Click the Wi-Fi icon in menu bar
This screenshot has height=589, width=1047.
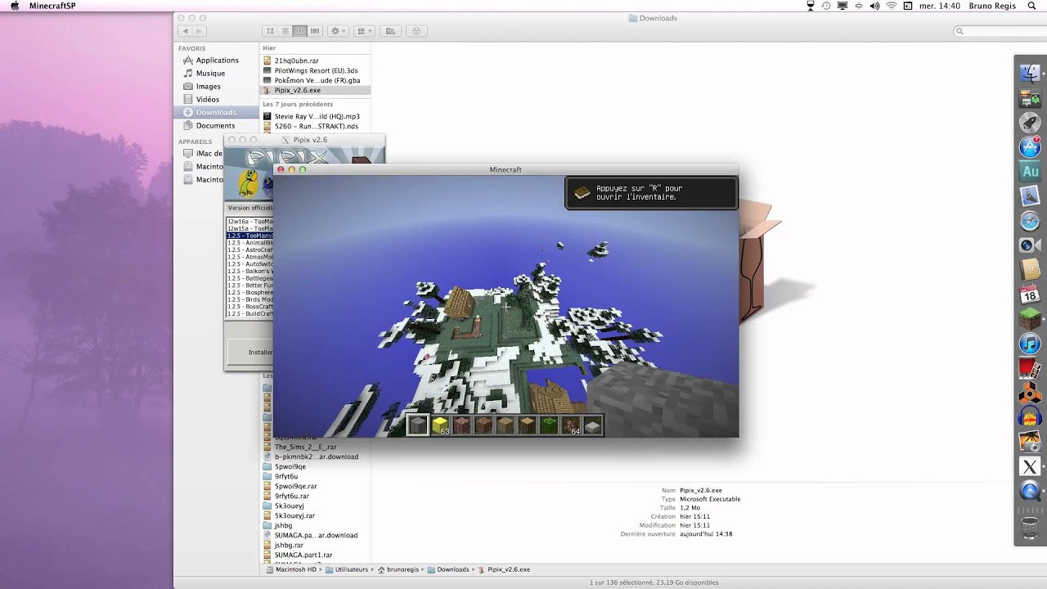[892, 6]
